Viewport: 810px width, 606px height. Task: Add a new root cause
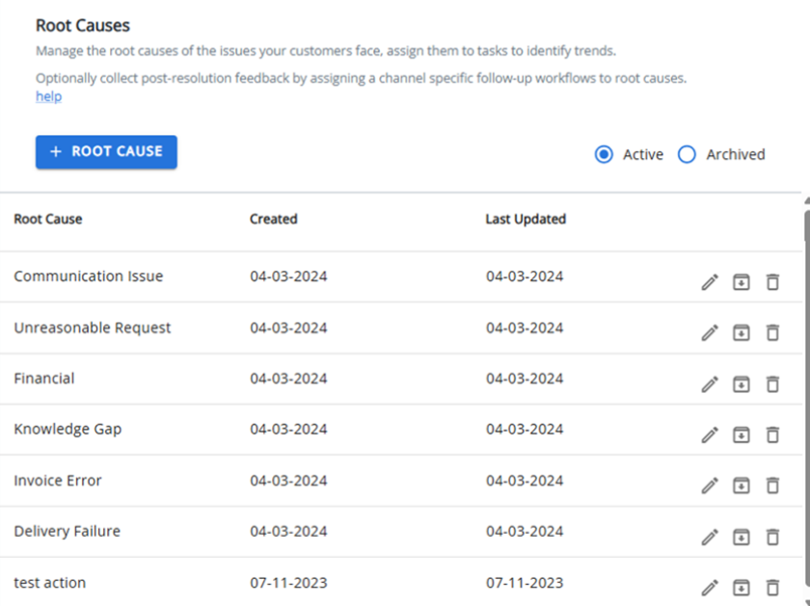click(106, 152)
